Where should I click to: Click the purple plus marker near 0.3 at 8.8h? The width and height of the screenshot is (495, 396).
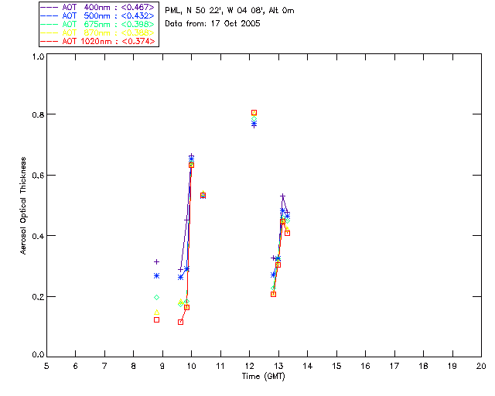156,261
